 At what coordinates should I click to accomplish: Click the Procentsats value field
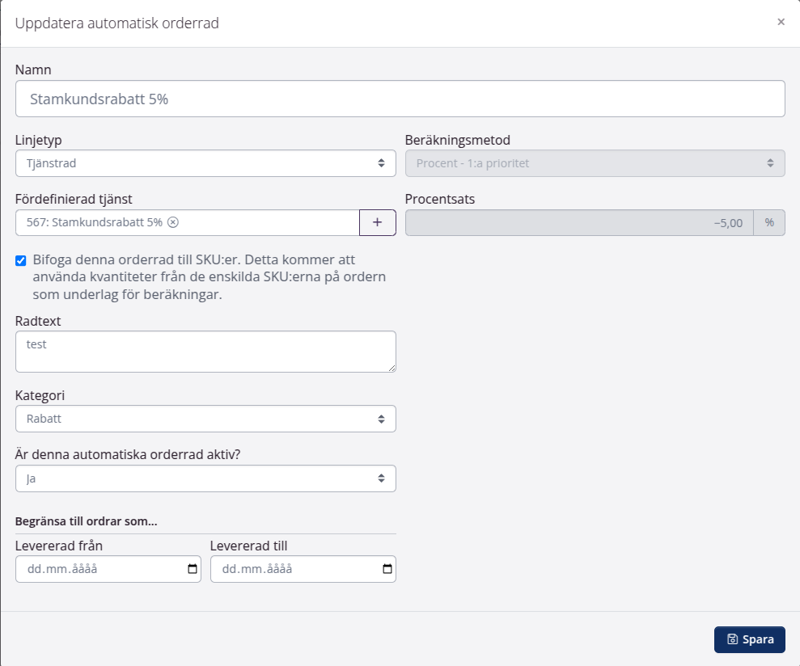578,223
